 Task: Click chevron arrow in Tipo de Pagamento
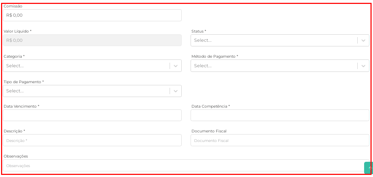point(176,91)
